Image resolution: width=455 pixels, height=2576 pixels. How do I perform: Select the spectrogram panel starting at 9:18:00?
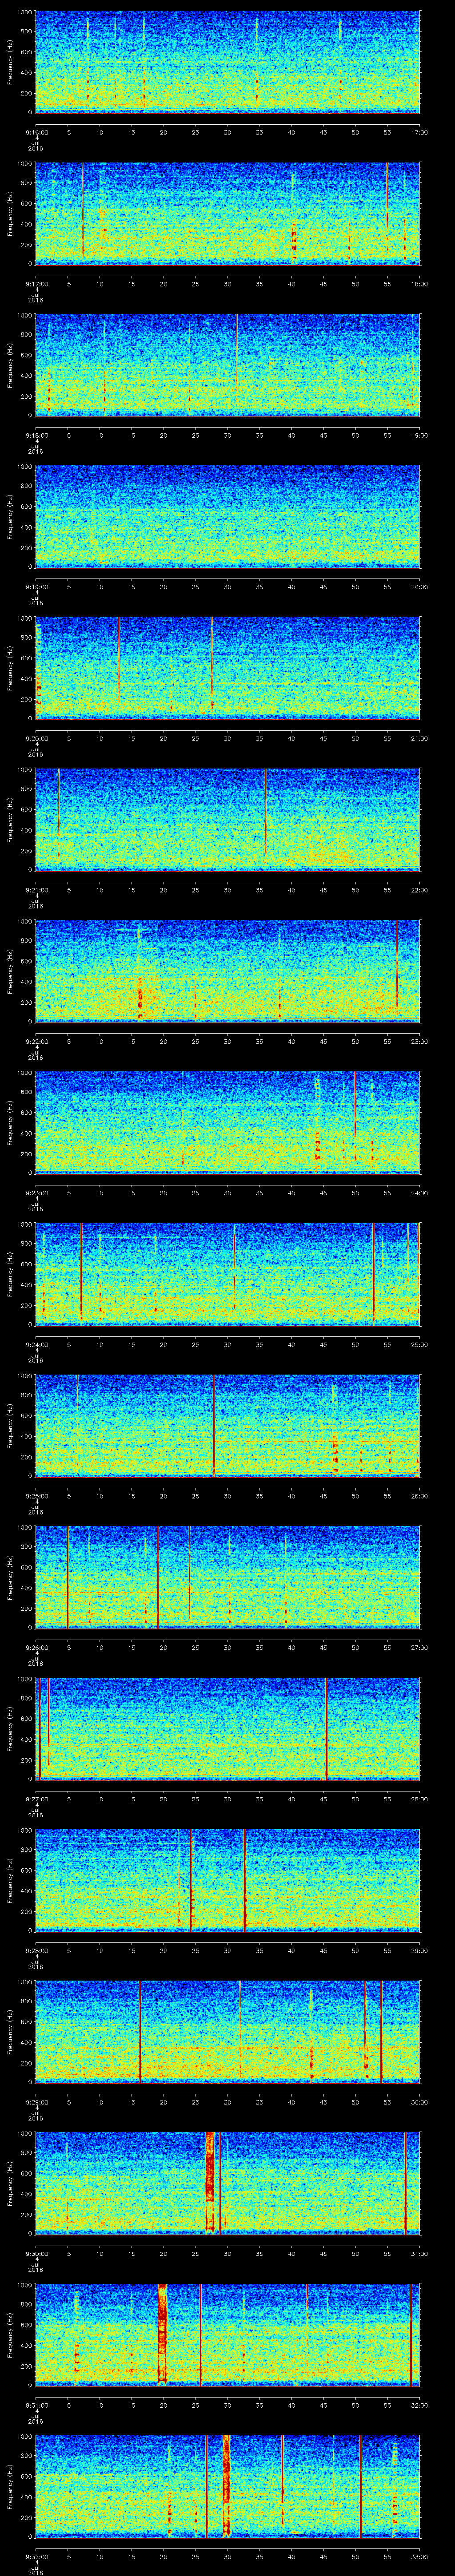tap(228, 364)
